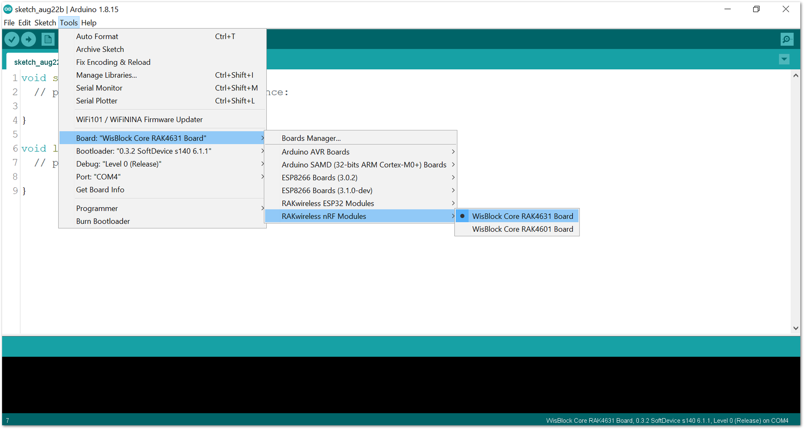Open the Sketch menu
Image resolution: width=804 pixels, height=429 pixels.
pos(45,23)
